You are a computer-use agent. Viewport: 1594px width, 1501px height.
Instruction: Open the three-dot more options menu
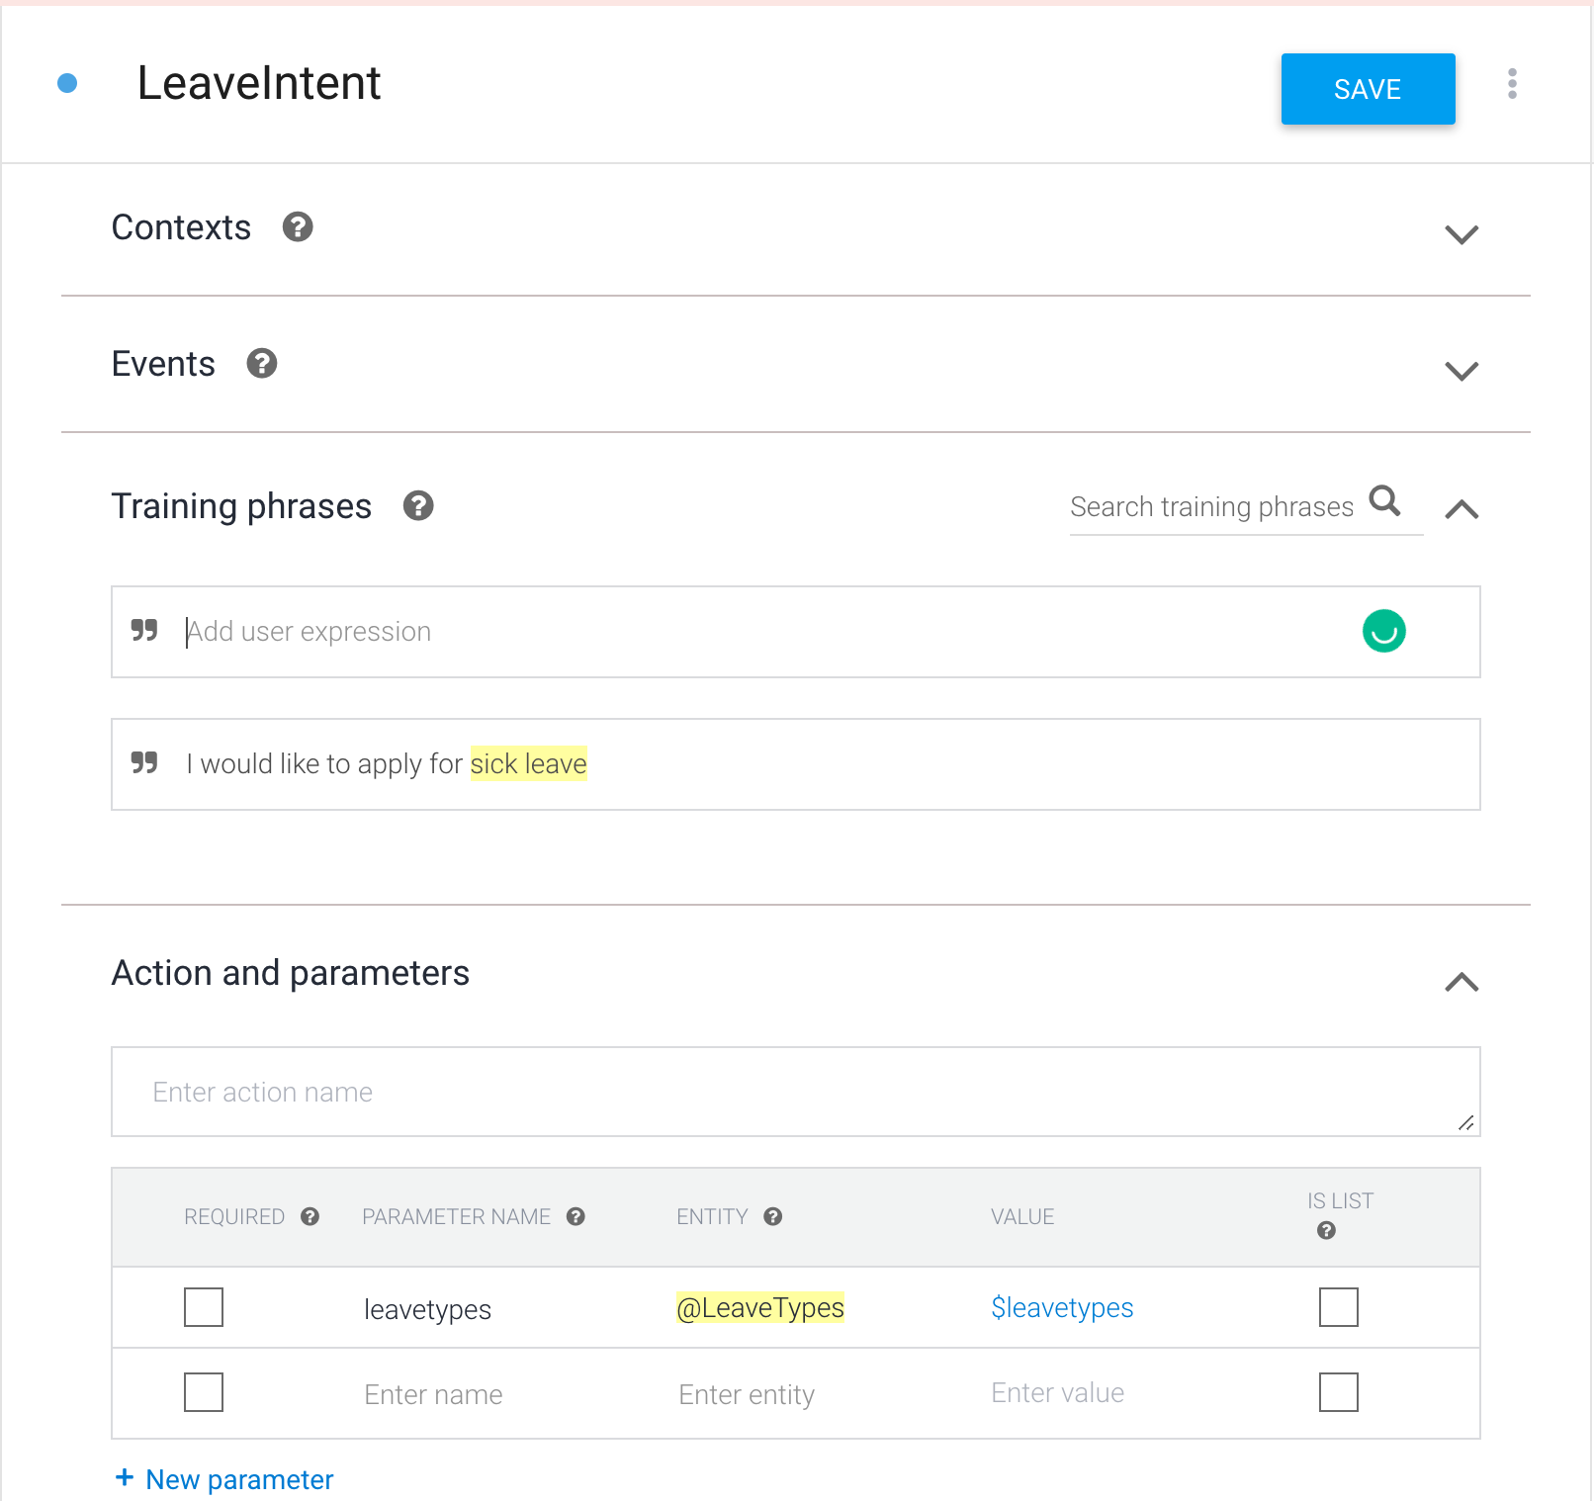pyautogui.click(x=1512, y=84)
